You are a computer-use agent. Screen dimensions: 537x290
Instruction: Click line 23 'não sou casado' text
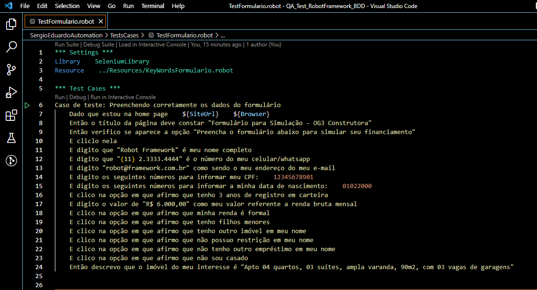[x=223, y=258]
